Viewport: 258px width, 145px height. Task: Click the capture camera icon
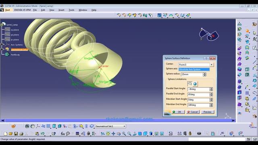[199, 133]
